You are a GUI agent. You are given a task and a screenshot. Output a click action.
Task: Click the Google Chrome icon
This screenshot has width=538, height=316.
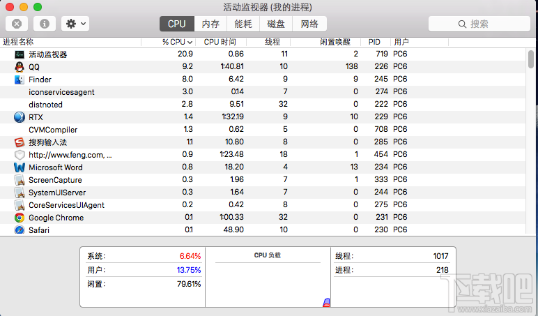[19, 218]
